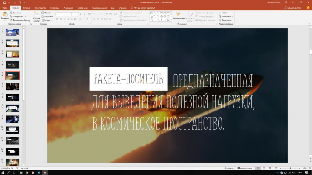This screenshot has width=312, height=175.
Task: Clear all formatting icon
Action: click(89, 14)
